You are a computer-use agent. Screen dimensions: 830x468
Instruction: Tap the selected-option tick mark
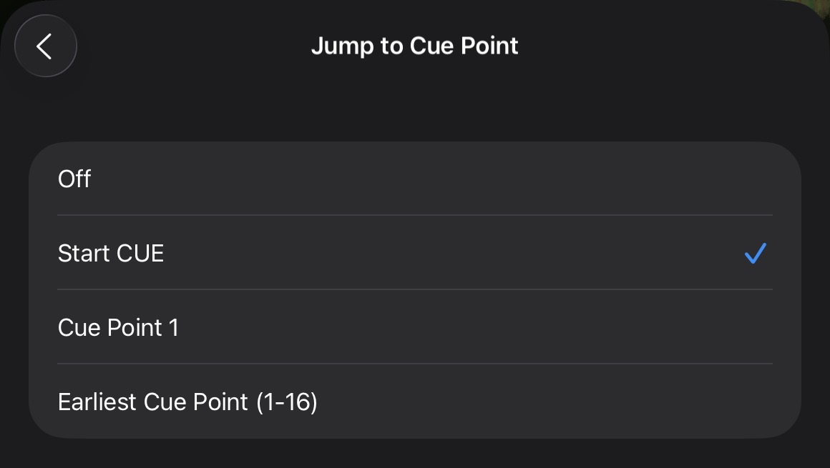(x=755, y=253)
